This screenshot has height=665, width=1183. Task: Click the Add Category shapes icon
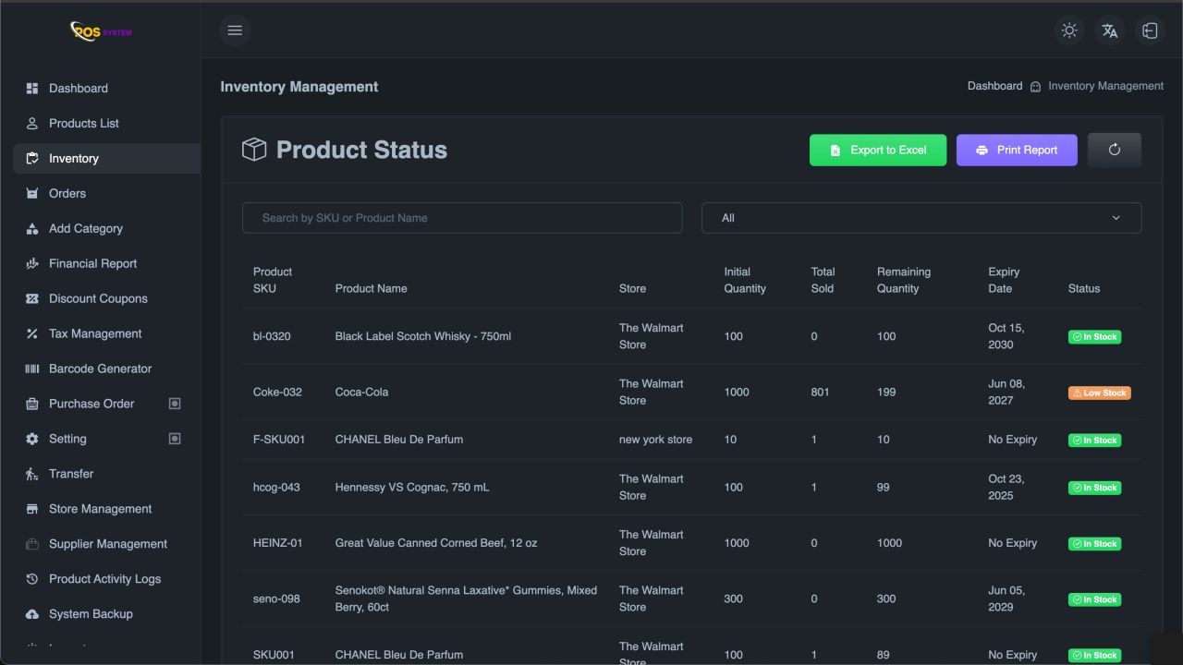coord(32,229)
